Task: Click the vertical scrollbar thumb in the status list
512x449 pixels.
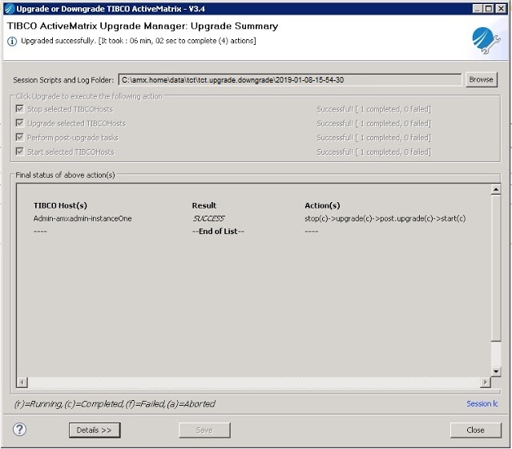Action: pos(496,268)
